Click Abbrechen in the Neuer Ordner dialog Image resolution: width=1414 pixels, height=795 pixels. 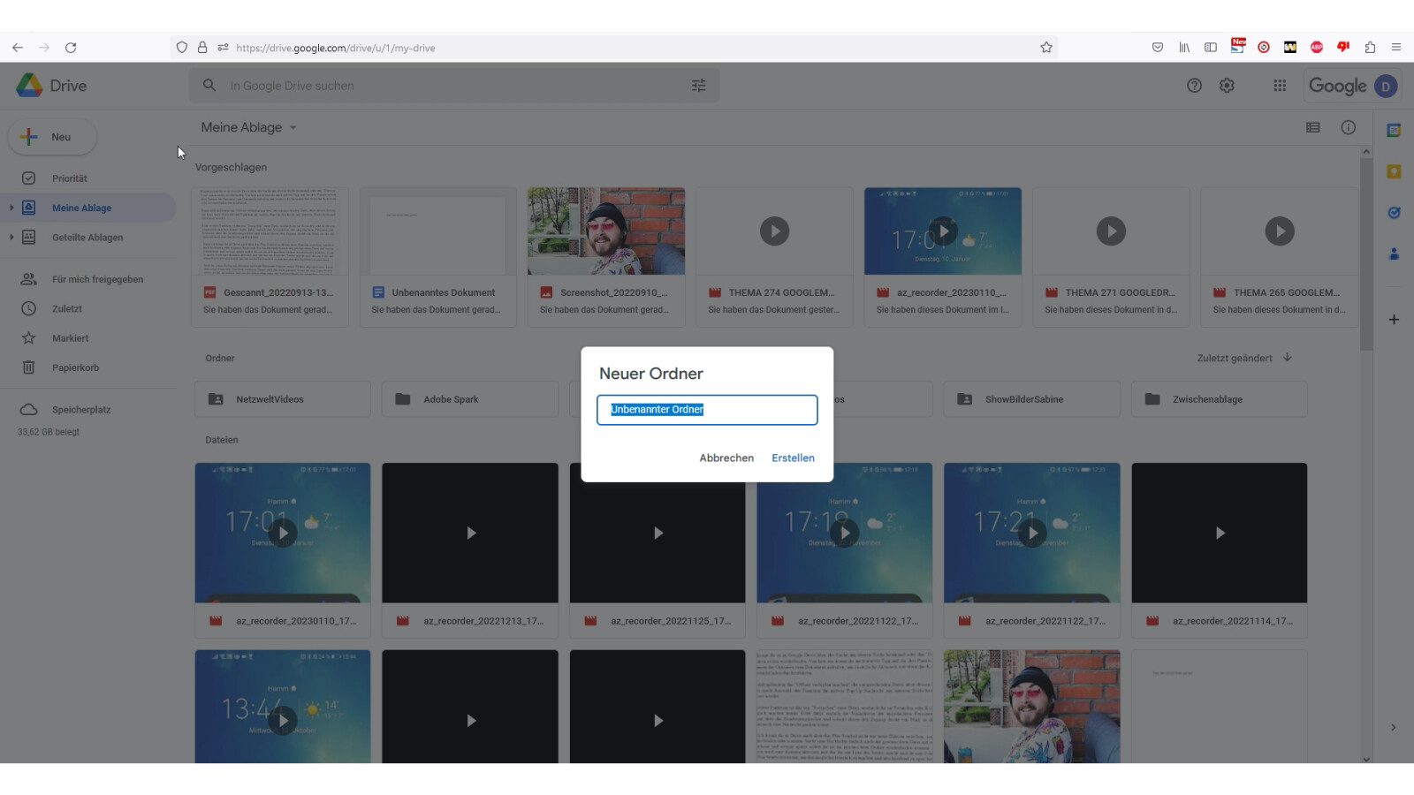click(726, 458)
